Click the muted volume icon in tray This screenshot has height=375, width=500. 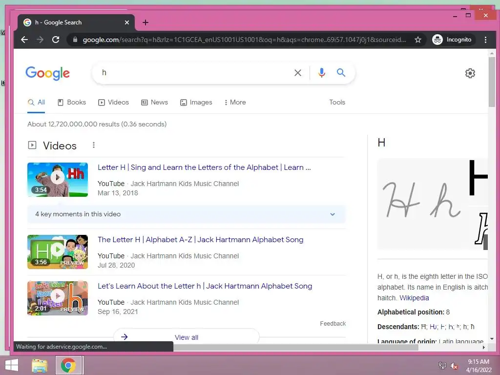coord(454,366)
